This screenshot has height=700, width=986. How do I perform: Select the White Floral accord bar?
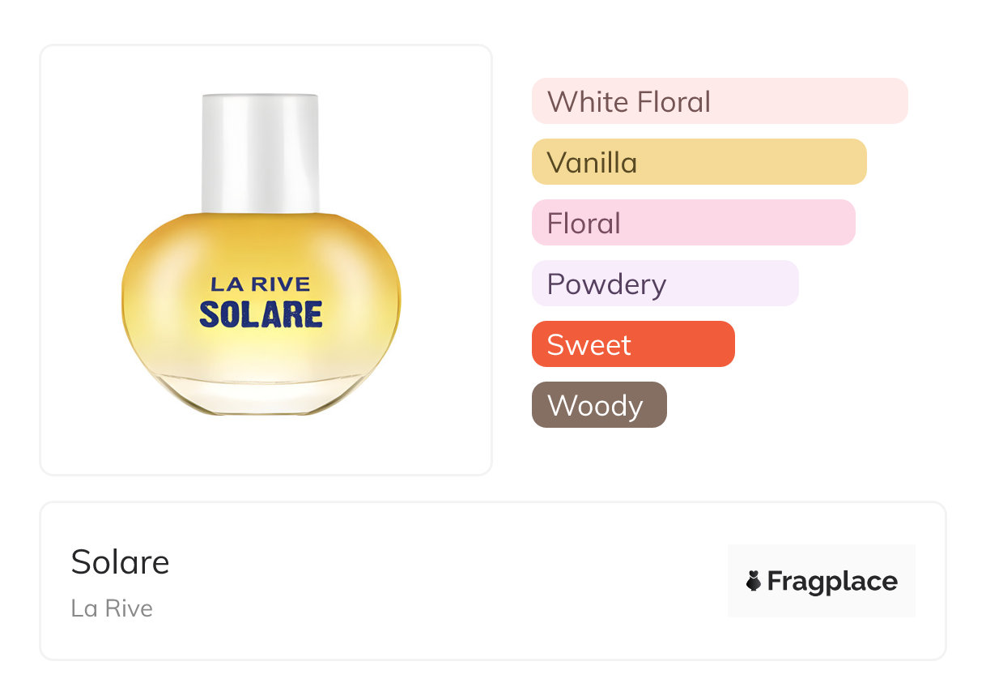pos(810,101)
